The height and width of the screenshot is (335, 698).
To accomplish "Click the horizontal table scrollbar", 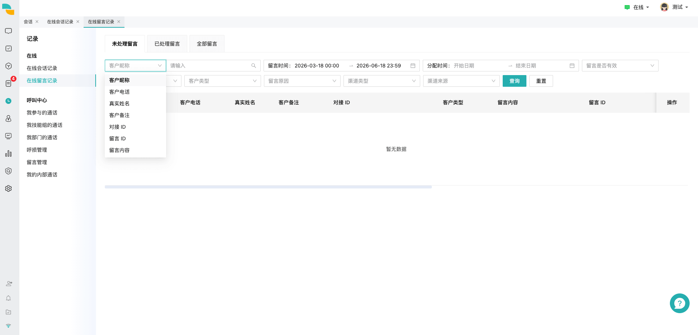I will (268, 187).
